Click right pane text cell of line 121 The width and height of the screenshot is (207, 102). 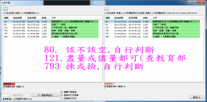(x=176, y=28)
